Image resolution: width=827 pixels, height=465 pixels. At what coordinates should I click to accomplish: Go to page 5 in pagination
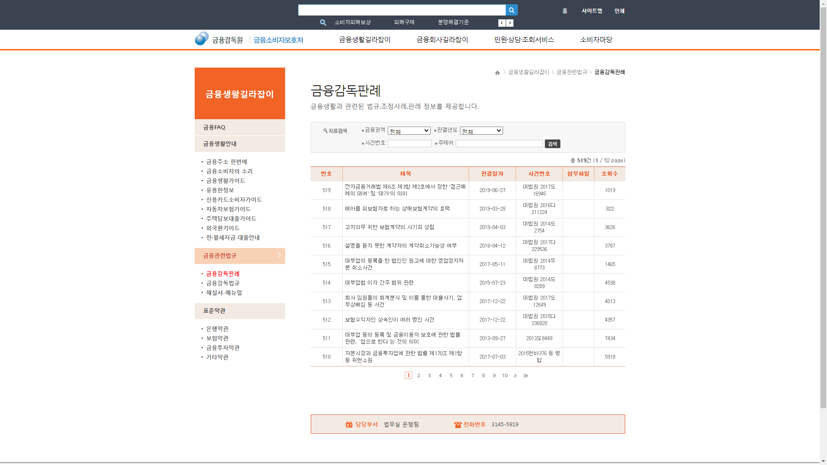click(x=451, y=376)
